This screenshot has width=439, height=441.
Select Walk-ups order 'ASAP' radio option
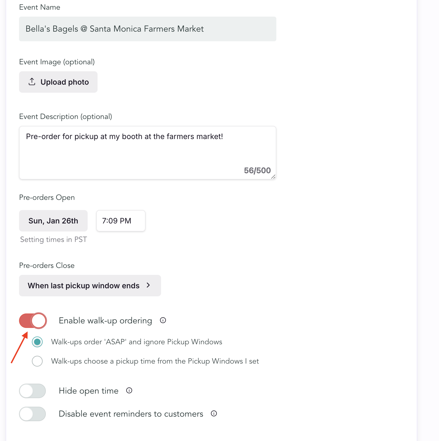pyautogui.click(x=37, y=342)
